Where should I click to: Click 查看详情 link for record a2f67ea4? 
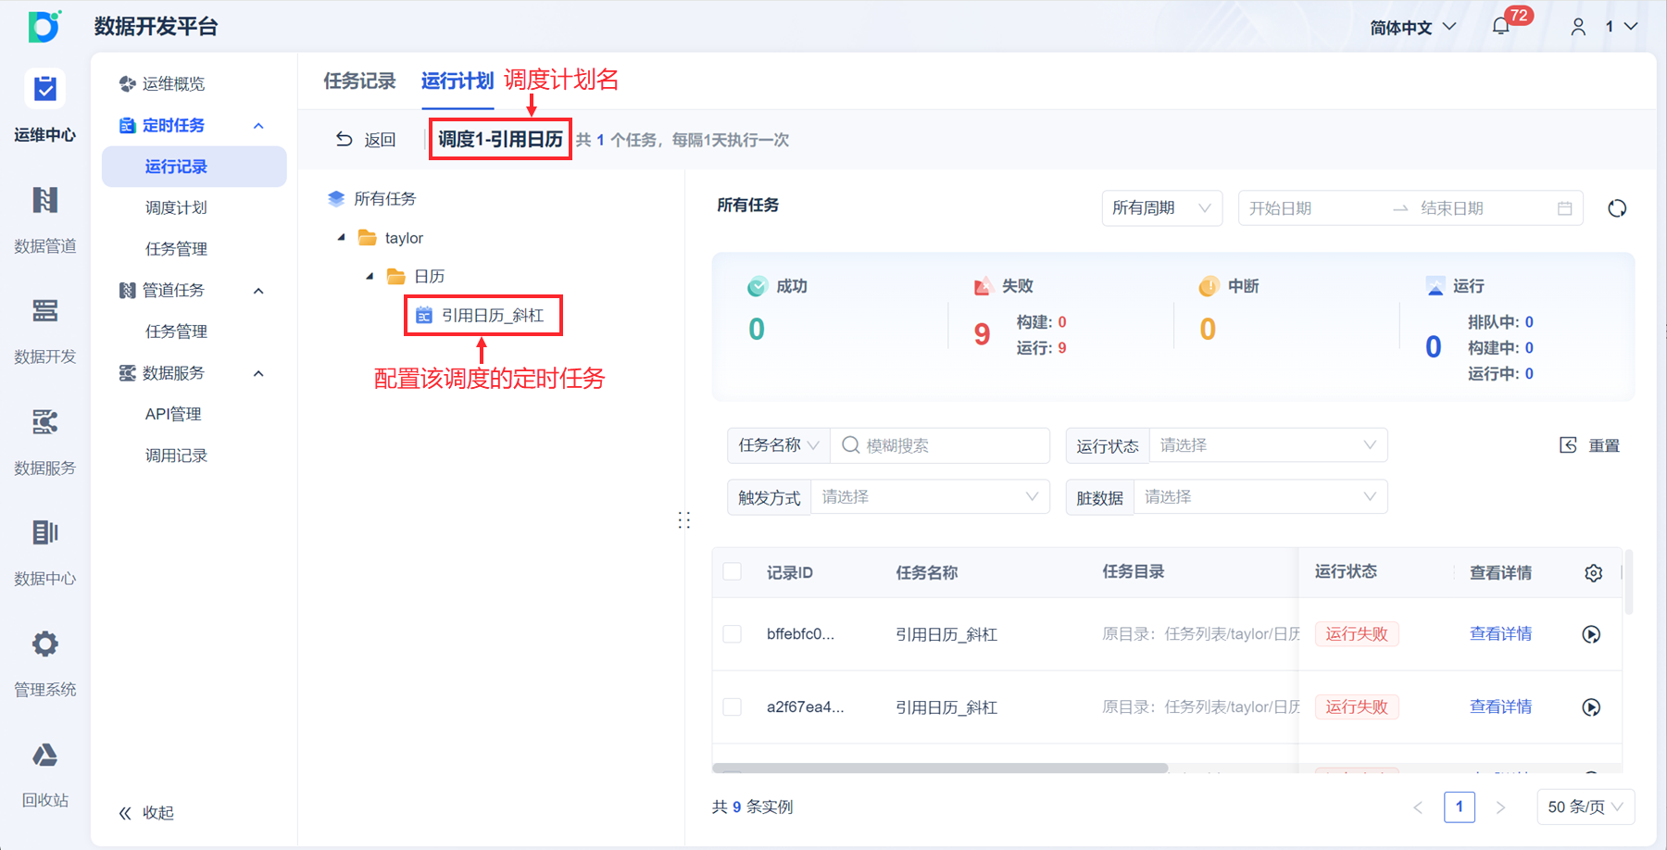pyautogui.click(x=1500, y=707)
